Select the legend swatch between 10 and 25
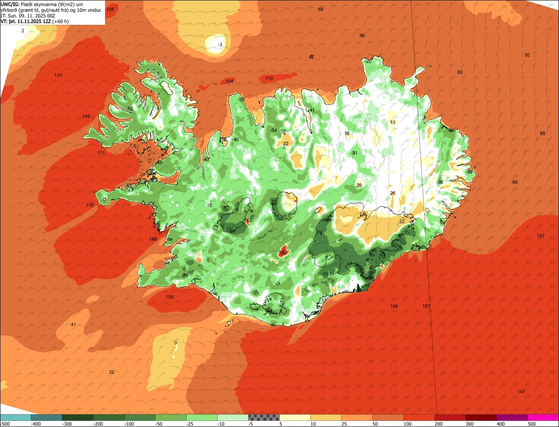559x427 pixels. coord(326,417)
